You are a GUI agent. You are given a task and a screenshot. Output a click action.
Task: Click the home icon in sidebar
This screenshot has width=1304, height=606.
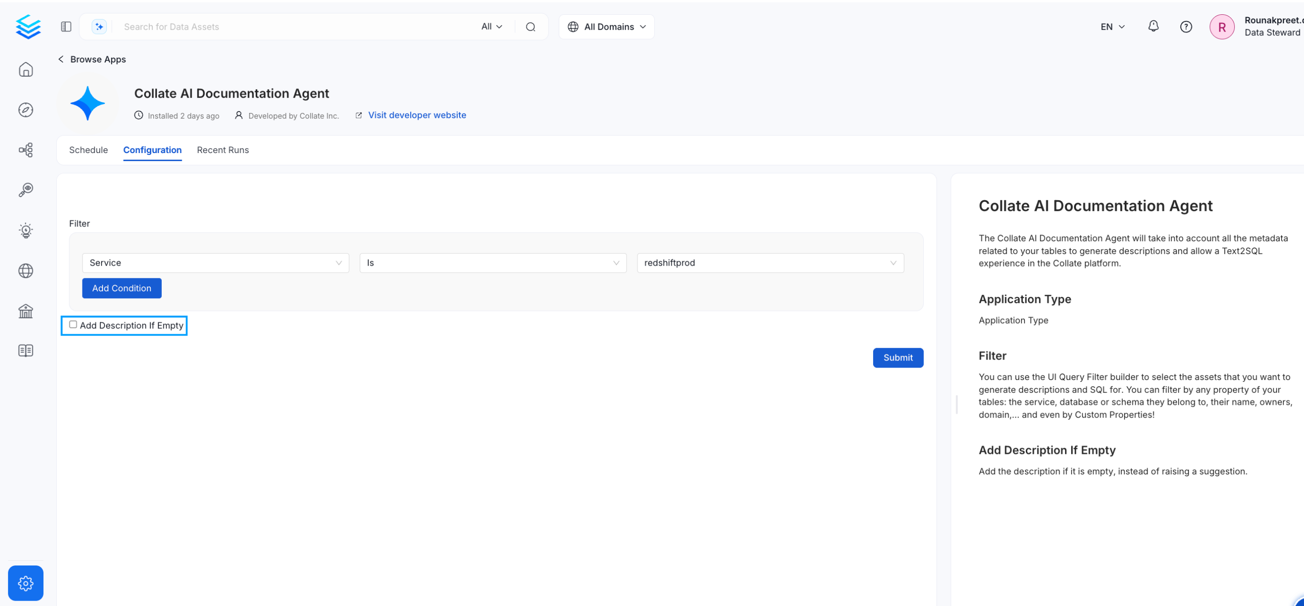[x=26, y=69]
